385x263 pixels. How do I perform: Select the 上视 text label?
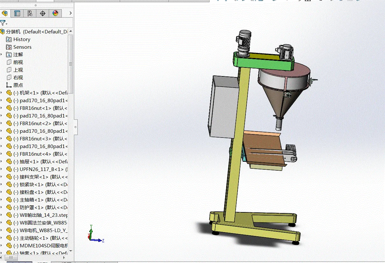coord(18,70)
